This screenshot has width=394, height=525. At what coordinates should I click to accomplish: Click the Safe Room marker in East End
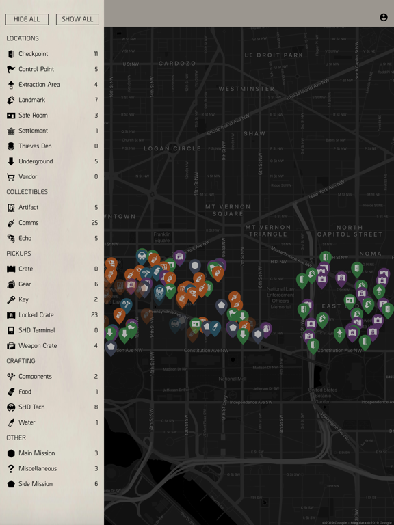point(350,301)
